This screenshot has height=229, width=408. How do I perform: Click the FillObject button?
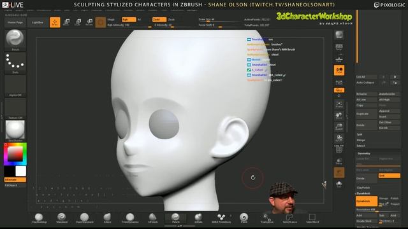[x=15, y=185]
